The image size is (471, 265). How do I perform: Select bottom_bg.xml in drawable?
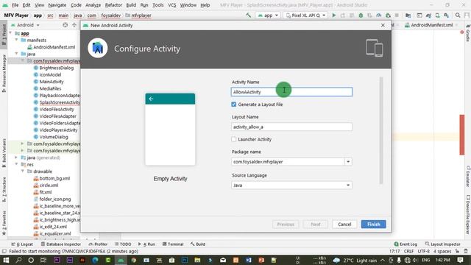tap(54, 178)
